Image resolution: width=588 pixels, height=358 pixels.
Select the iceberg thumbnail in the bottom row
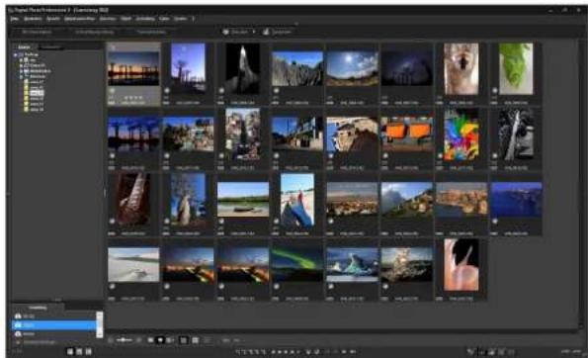coord(352,265)
